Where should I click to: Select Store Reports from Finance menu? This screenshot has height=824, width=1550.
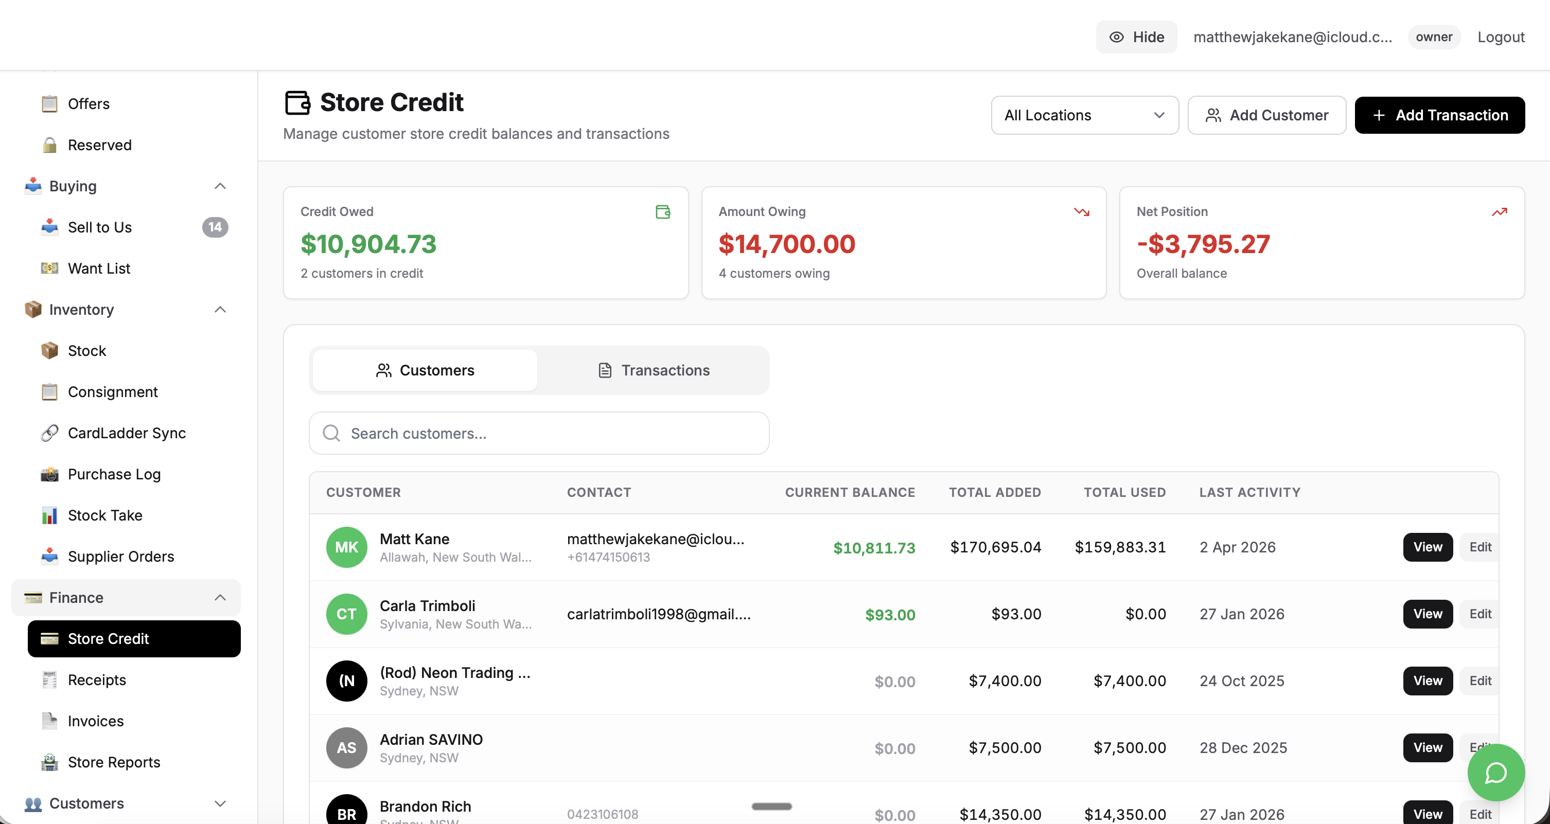pyautogui.click(x=113, y=762)
